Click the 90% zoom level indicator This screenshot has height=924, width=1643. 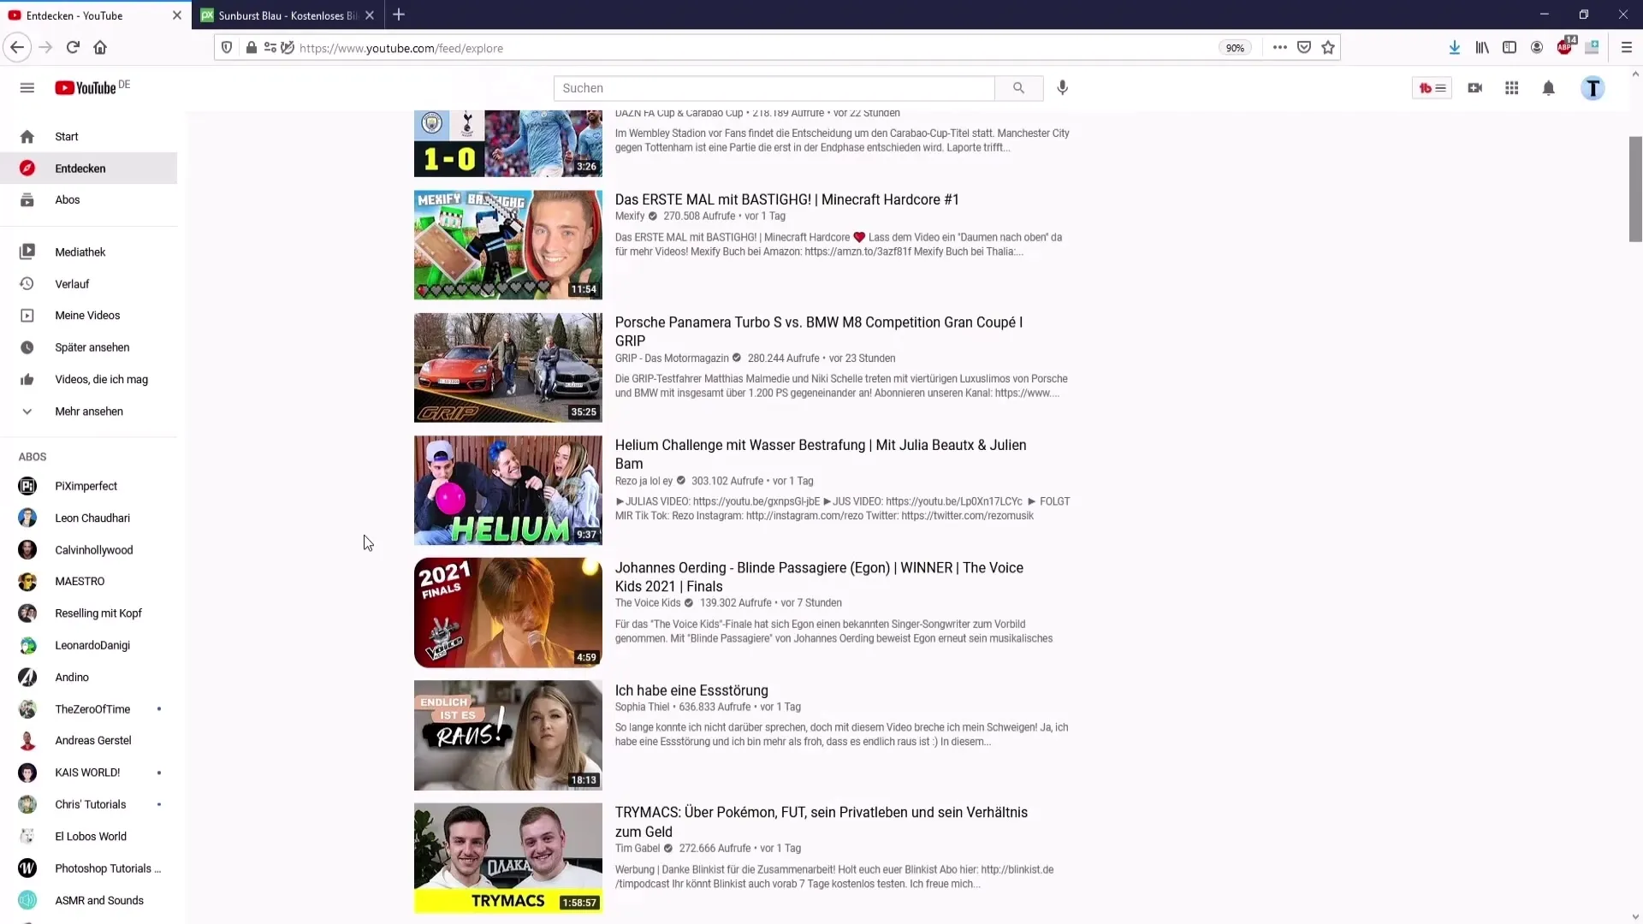click(x=1235, y=48)
